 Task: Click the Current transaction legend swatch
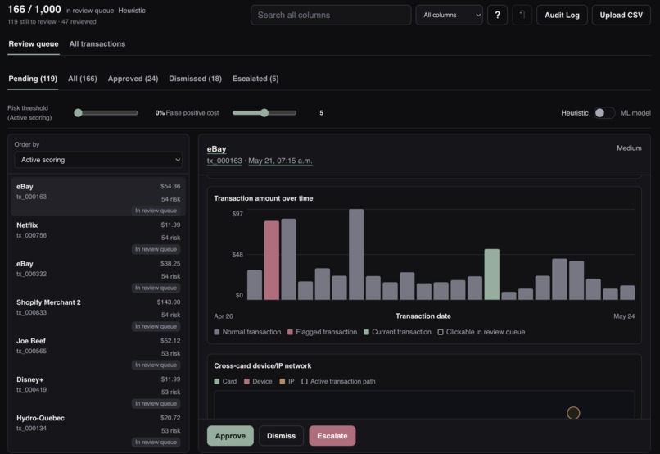tap(366, 332)
